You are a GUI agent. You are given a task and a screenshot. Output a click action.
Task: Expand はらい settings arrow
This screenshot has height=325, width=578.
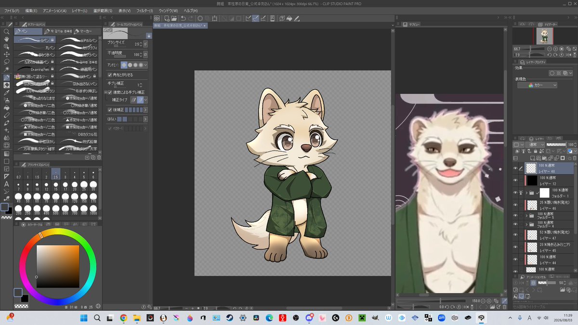[x=146, y=119]
